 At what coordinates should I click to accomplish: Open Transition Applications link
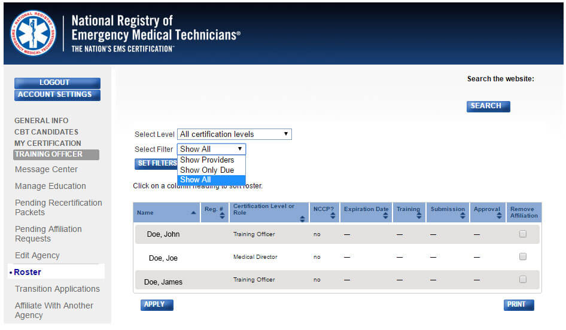click(x=57, y=289)
